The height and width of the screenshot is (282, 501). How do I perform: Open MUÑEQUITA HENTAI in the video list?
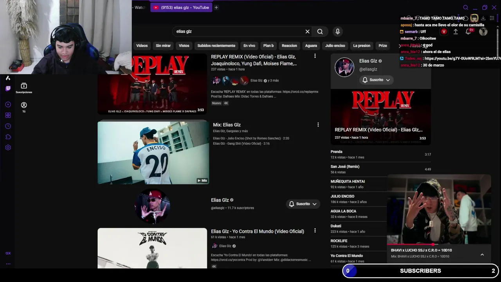click(358, 184)
